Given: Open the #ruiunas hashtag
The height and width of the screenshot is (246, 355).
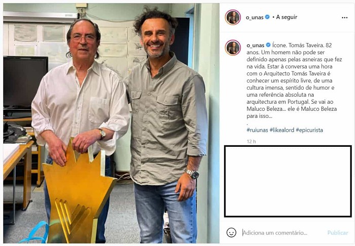Looking at the screenshot, I should (257, 130).
